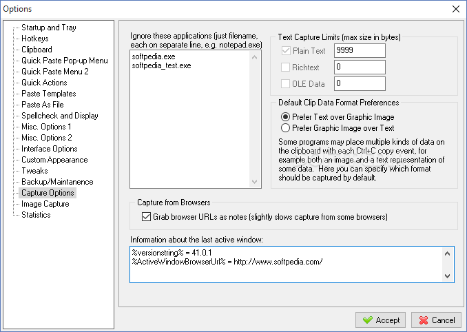Screen dimensions: 467x332
Task: Click down arrow of window info scrollbar
Action: (447, 276)
